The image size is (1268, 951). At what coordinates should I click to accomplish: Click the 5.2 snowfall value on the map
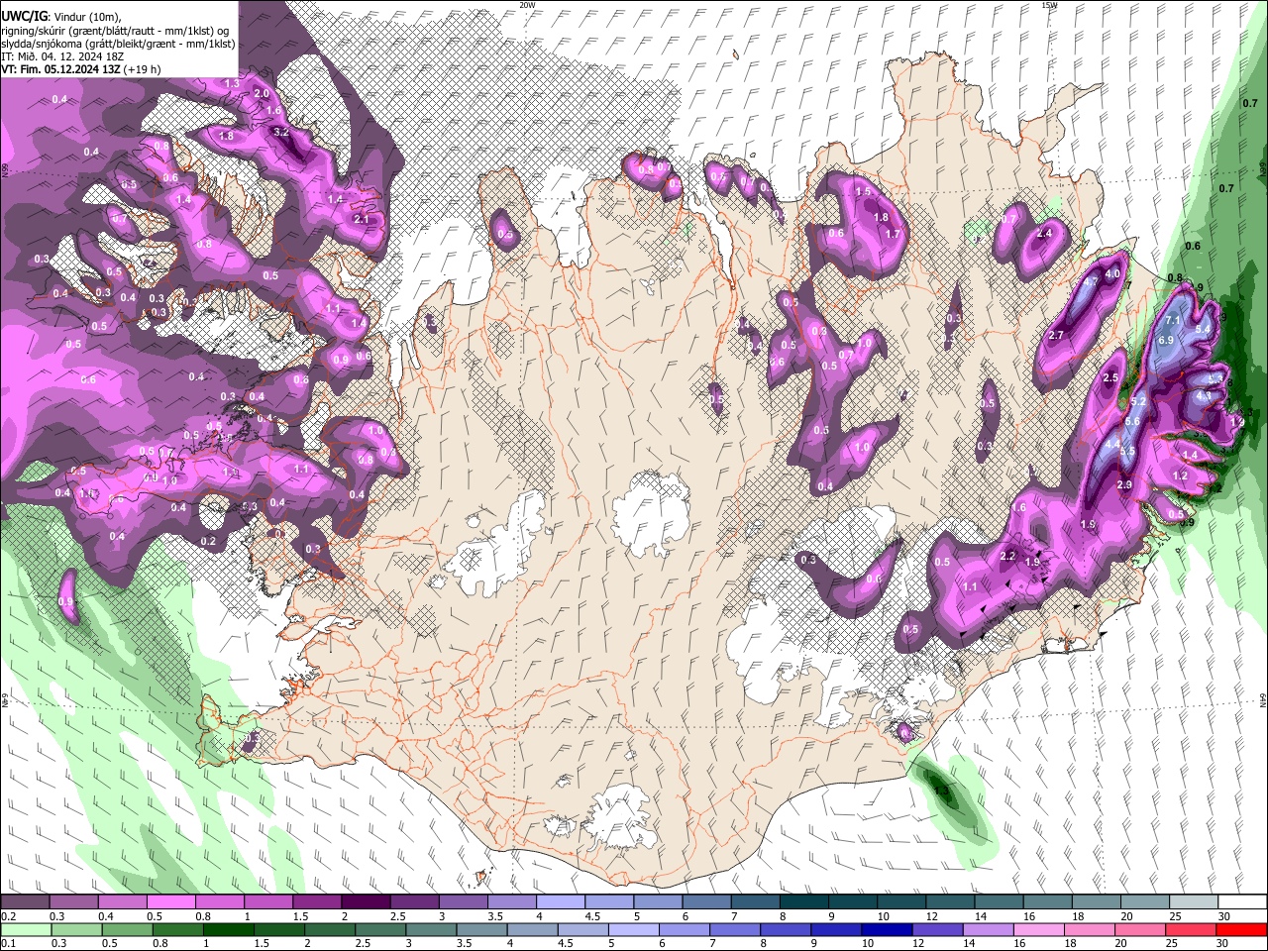[1138, 402]
